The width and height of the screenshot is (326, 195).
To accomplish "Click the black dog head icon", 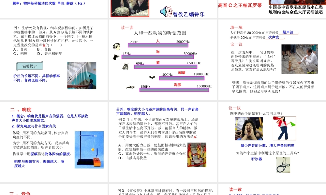I will [116, 57].
